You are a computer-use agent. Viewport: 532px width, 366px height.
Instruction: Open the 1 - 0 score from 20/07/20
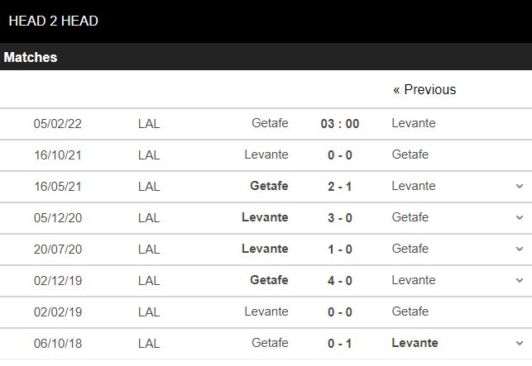[339, 250]
